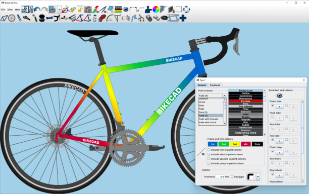Click the Top tube decal 1 button
Image resolution: width=309 pixels, height=194 pixels.
(x=279, y=141)
